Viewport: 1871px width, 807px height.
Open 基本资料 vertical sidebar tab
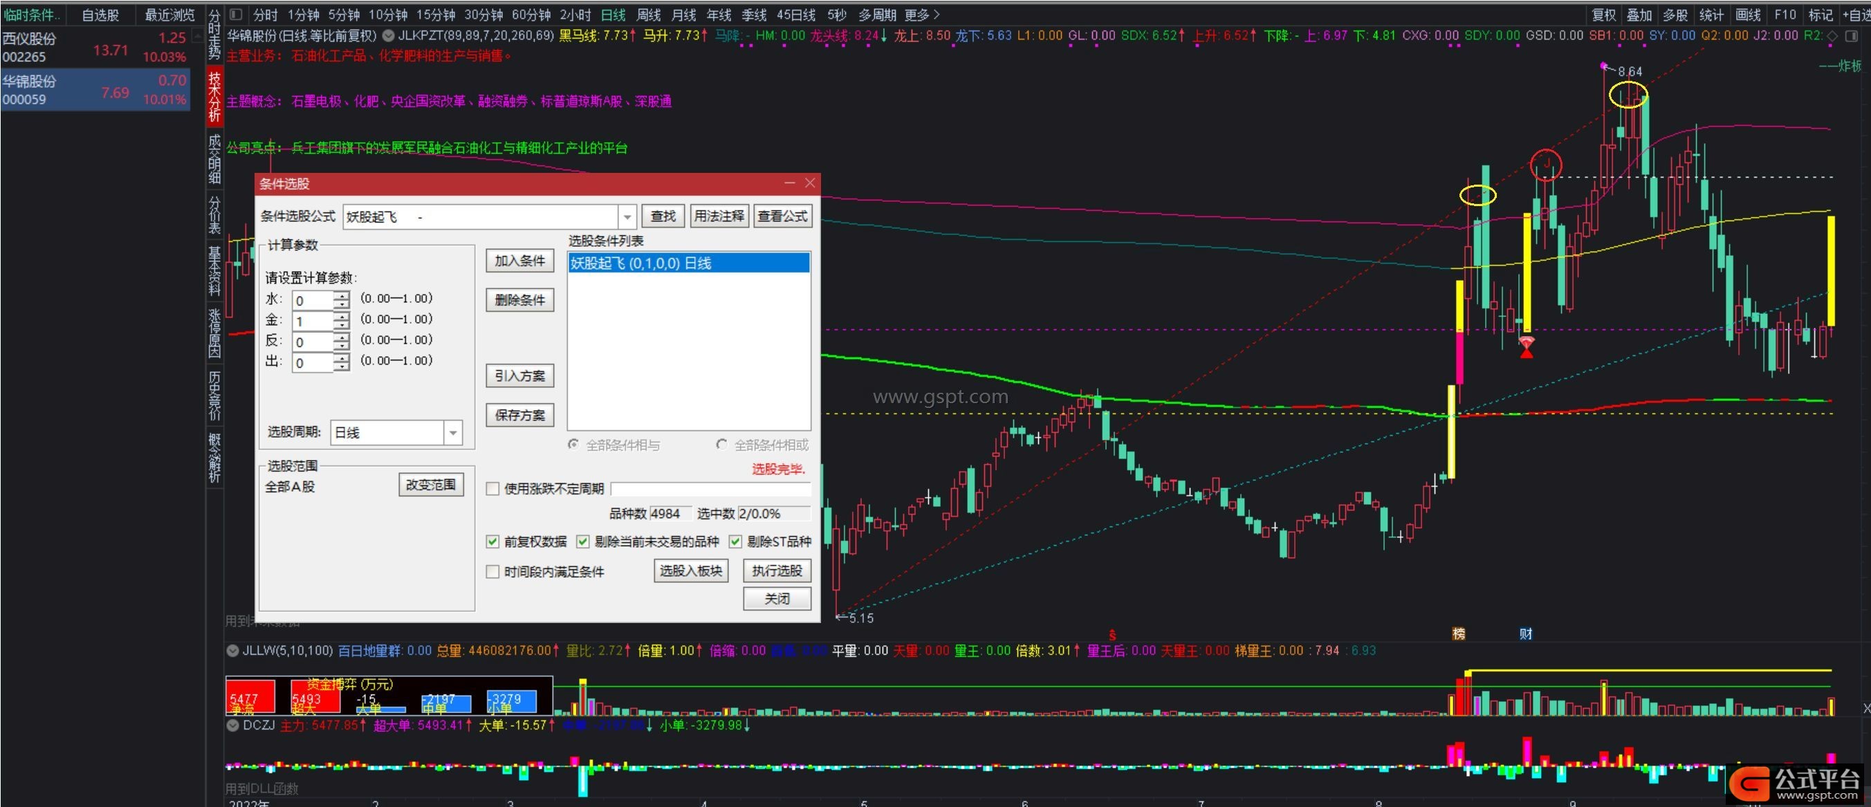point(214,270)
